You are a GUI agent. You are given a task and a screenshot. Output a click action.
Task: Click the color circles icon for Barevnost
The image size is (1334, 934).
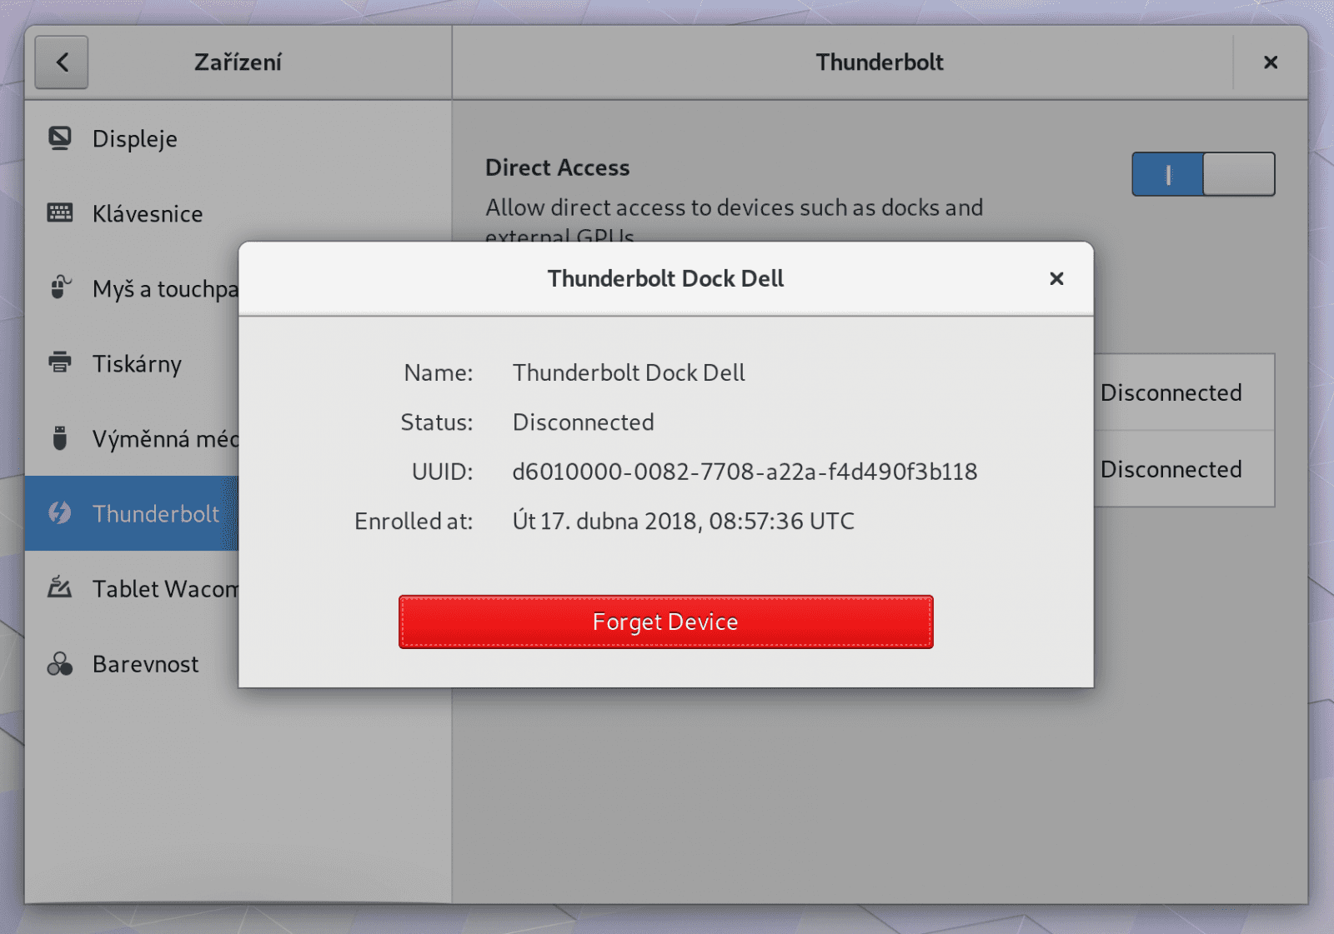[x=59, y=664]
